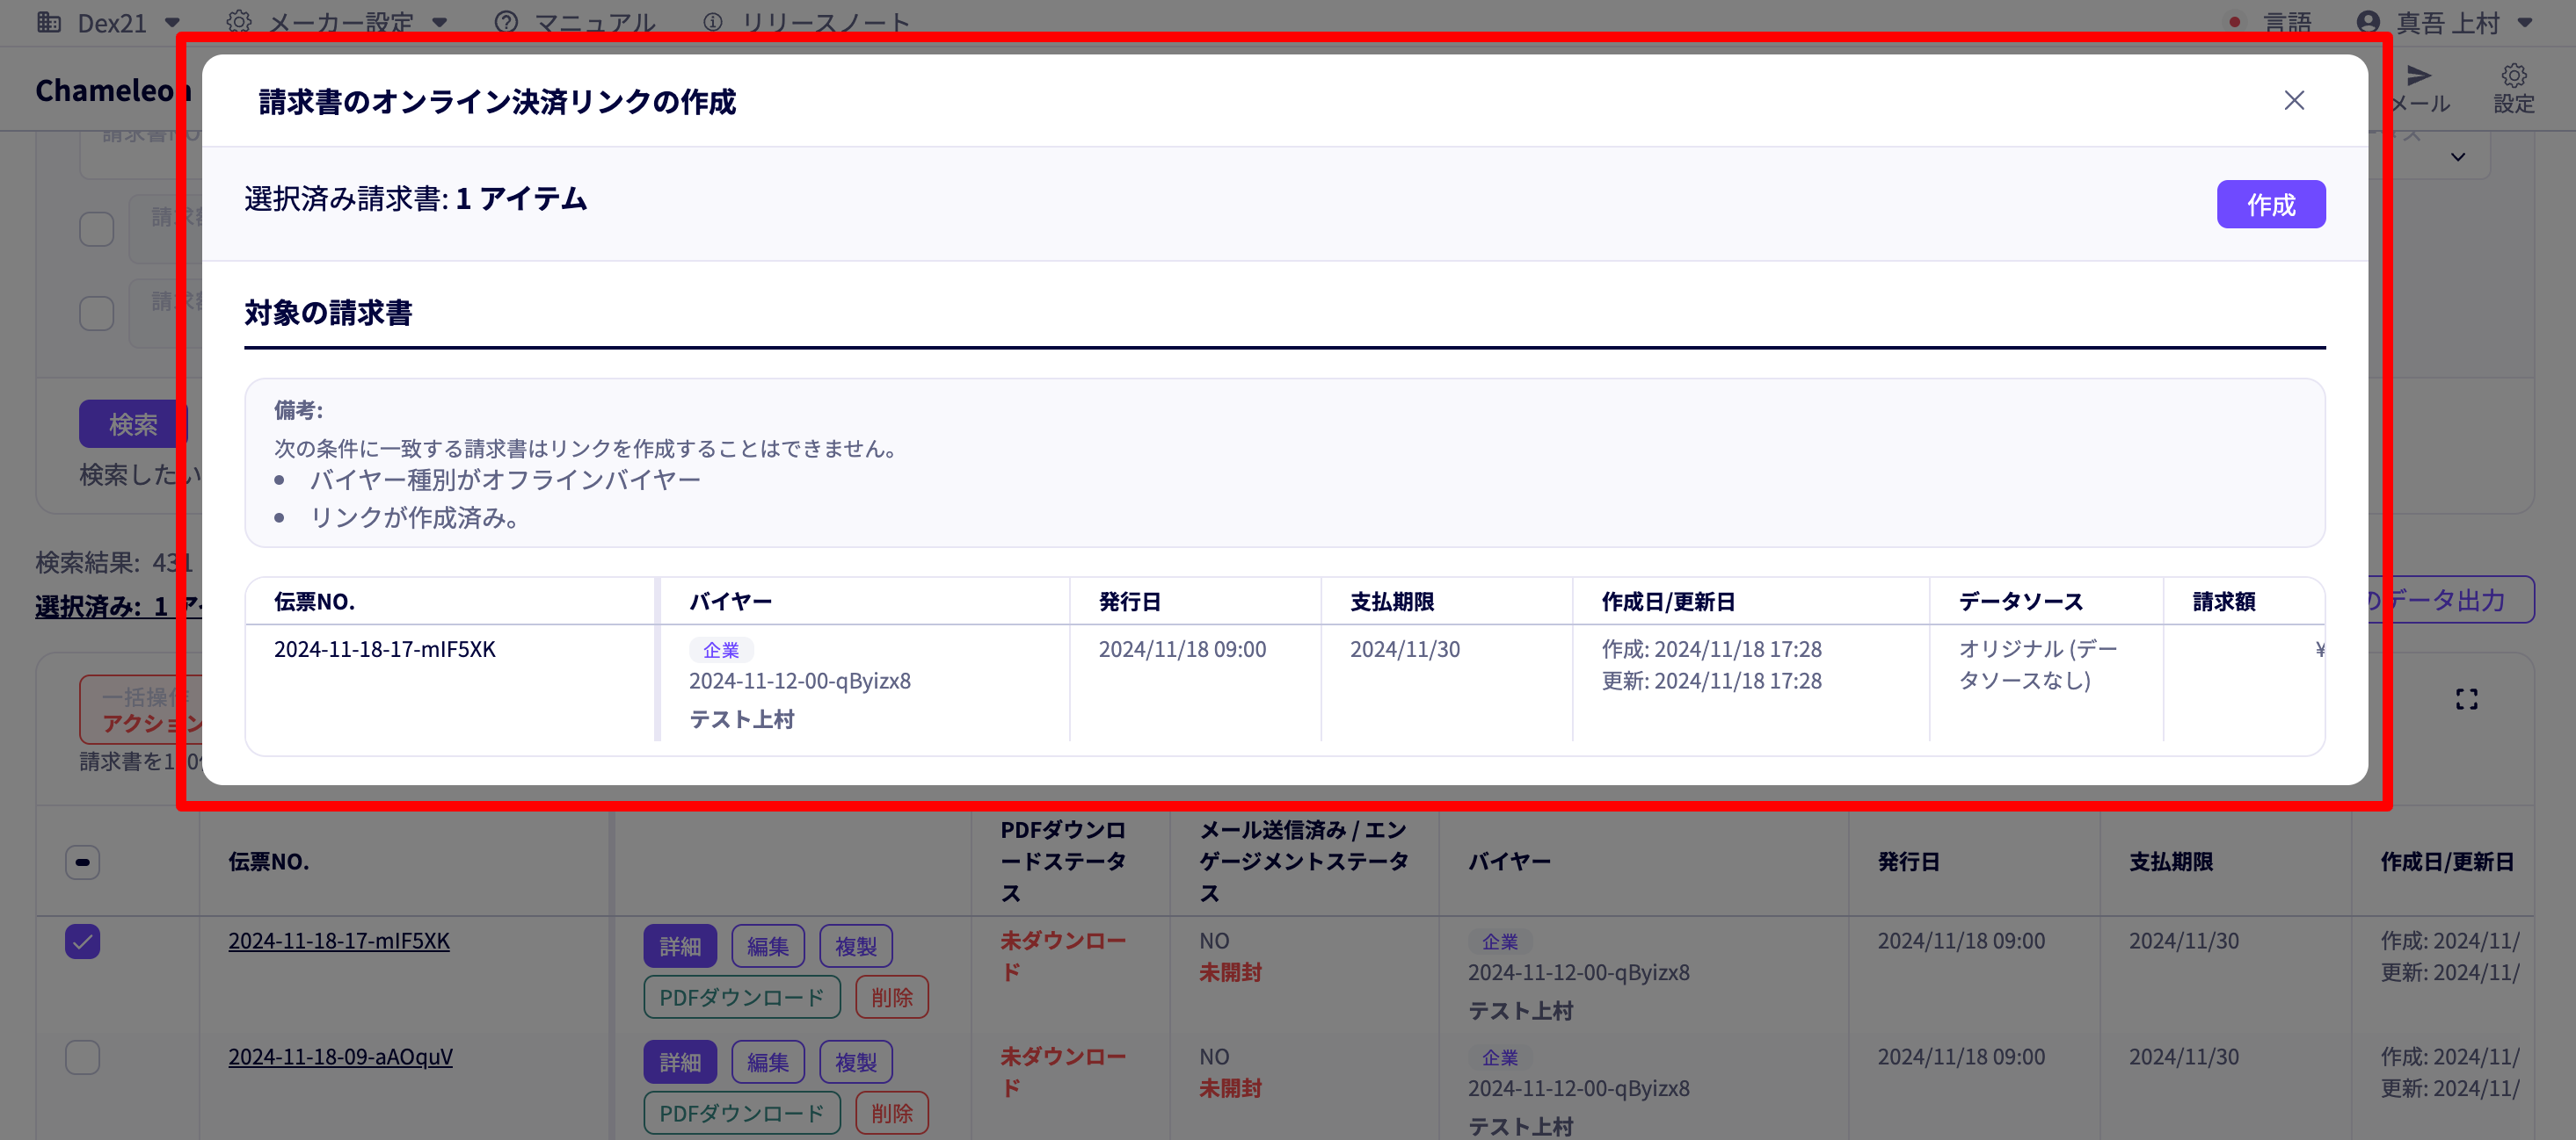This screenshot has height=1140, width=2576.
Task: Click 削除 for invoice 2024-11-18-09-aAOquV
Action: coord(892,1113)
